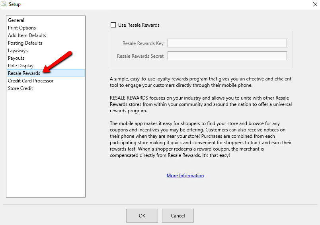The height and width of the screenshot is (225, 320).
Task: Close the Setup dialog
Action: [x=315, y=4]
